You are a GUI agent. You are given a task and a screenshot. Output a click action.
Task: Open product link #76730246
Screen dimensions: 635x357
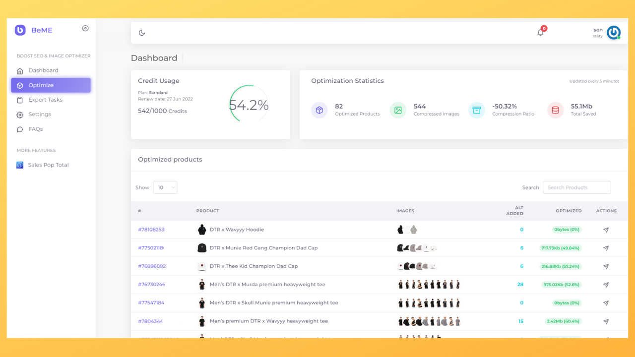point(151,285)
